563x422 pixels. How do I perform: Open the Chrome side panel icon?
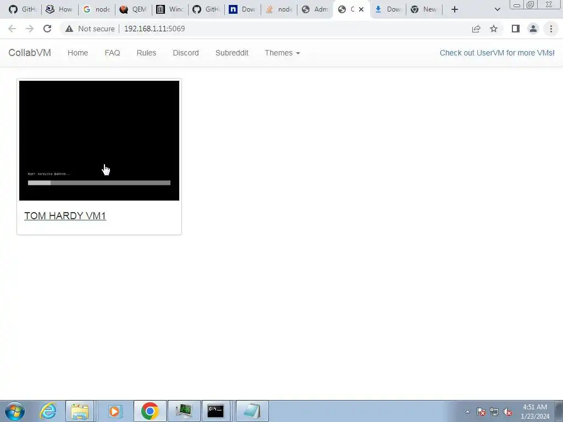516,29
